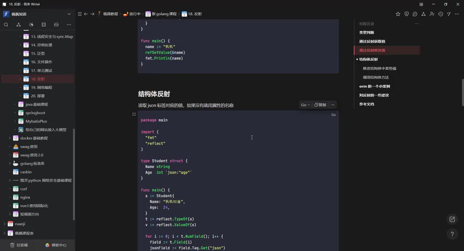Image resolution: width=464 pixels, height=251 pixels.
Task: Jump to 通过反射修改值 in outline
Action: click(x=372, y=50)
